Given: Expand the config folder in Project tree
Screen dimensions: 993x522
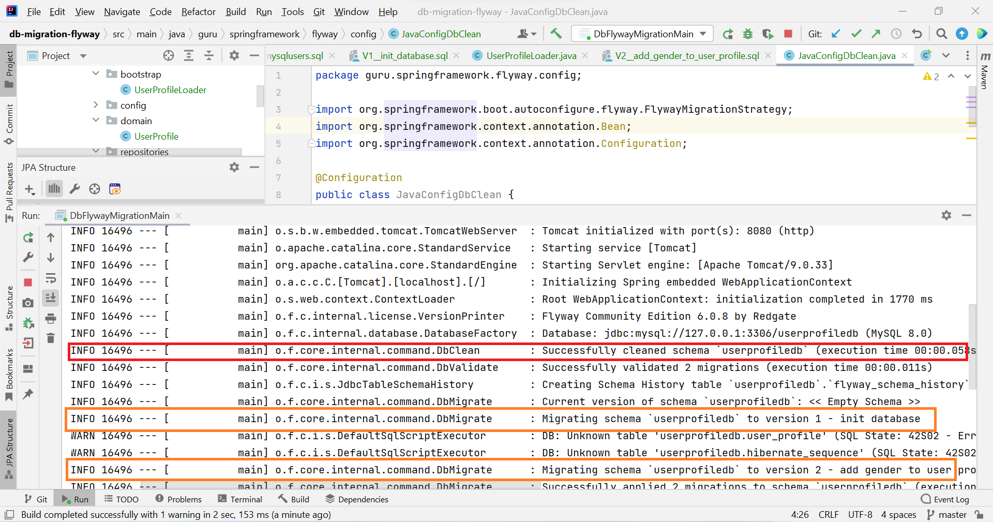Looking at the screenshot, I should 96,105.
